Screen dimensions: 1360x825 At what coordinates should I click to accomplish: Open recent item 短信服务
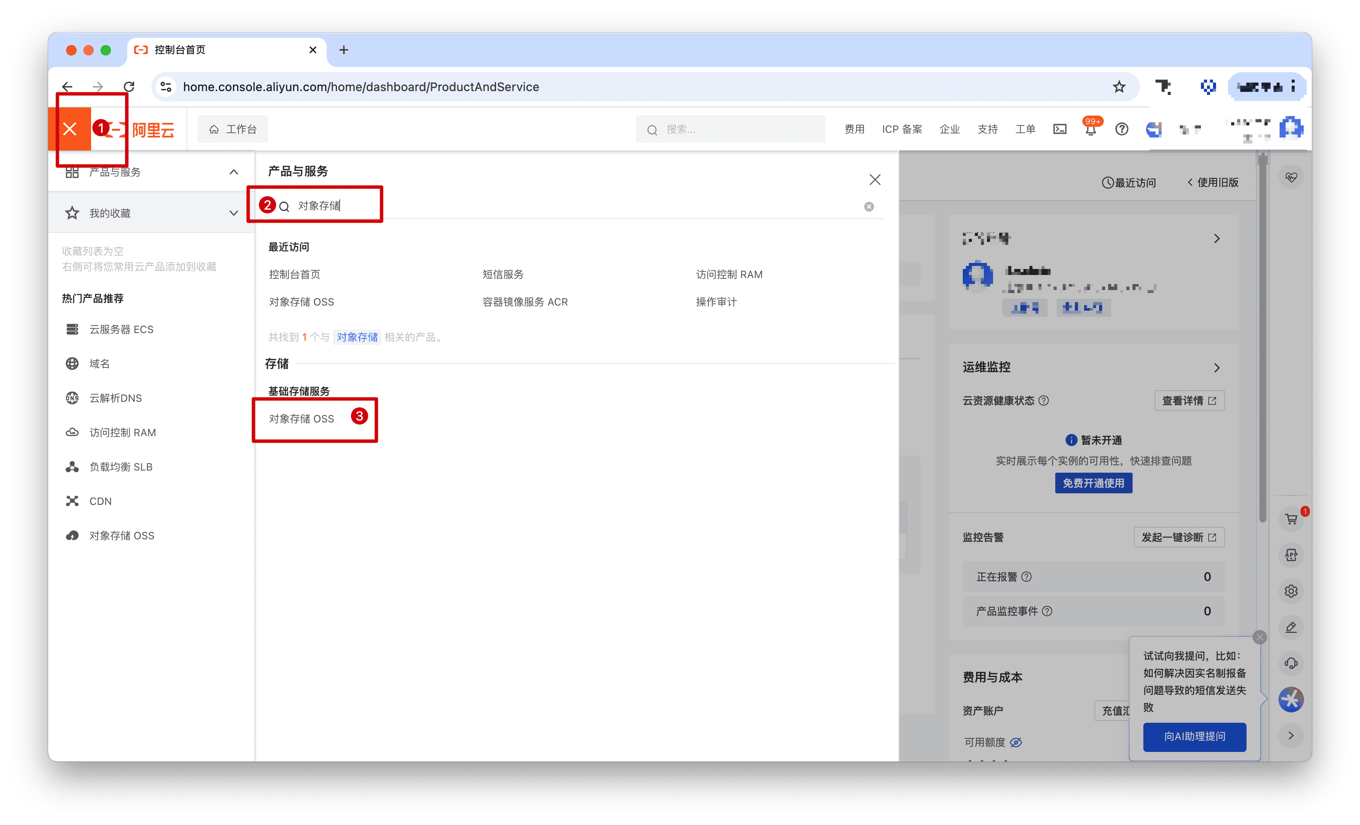click(x=503, y=274)
